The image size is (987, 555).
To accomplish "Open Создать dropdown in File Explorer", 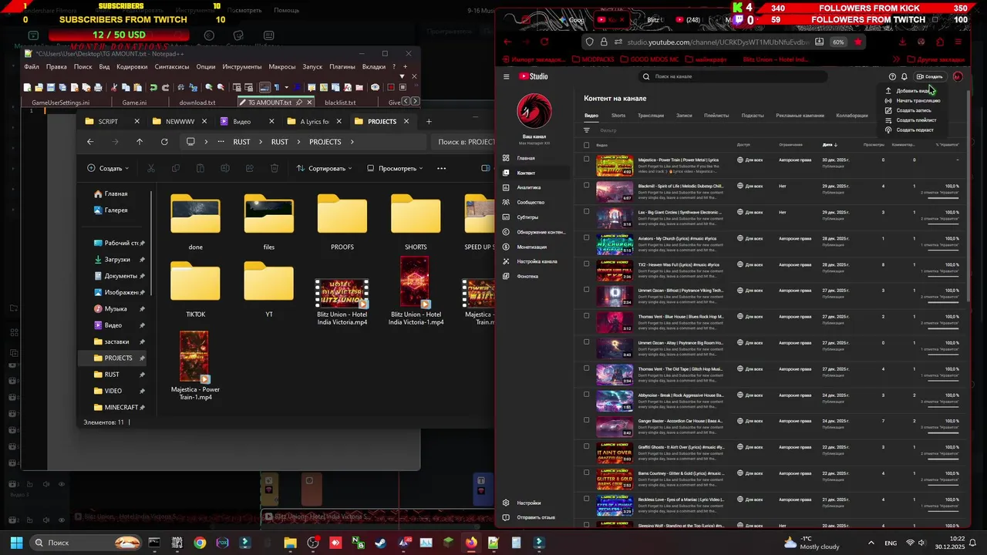I will (108, 168).
